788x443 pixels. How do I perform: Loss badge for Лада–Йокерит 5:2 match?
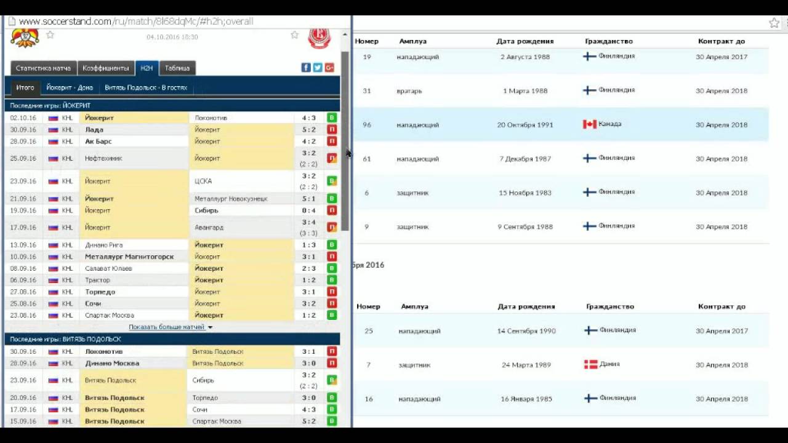point(332,129)
